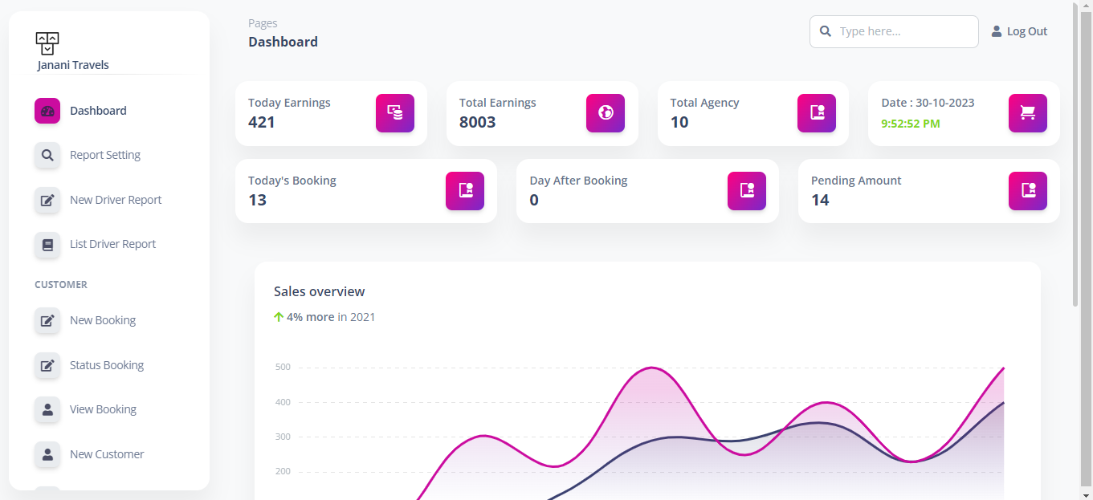This screenshot has height=500, width=1093.
Task: Click the green up arrow beside 4% more
Action: click(x=279, y=317)
